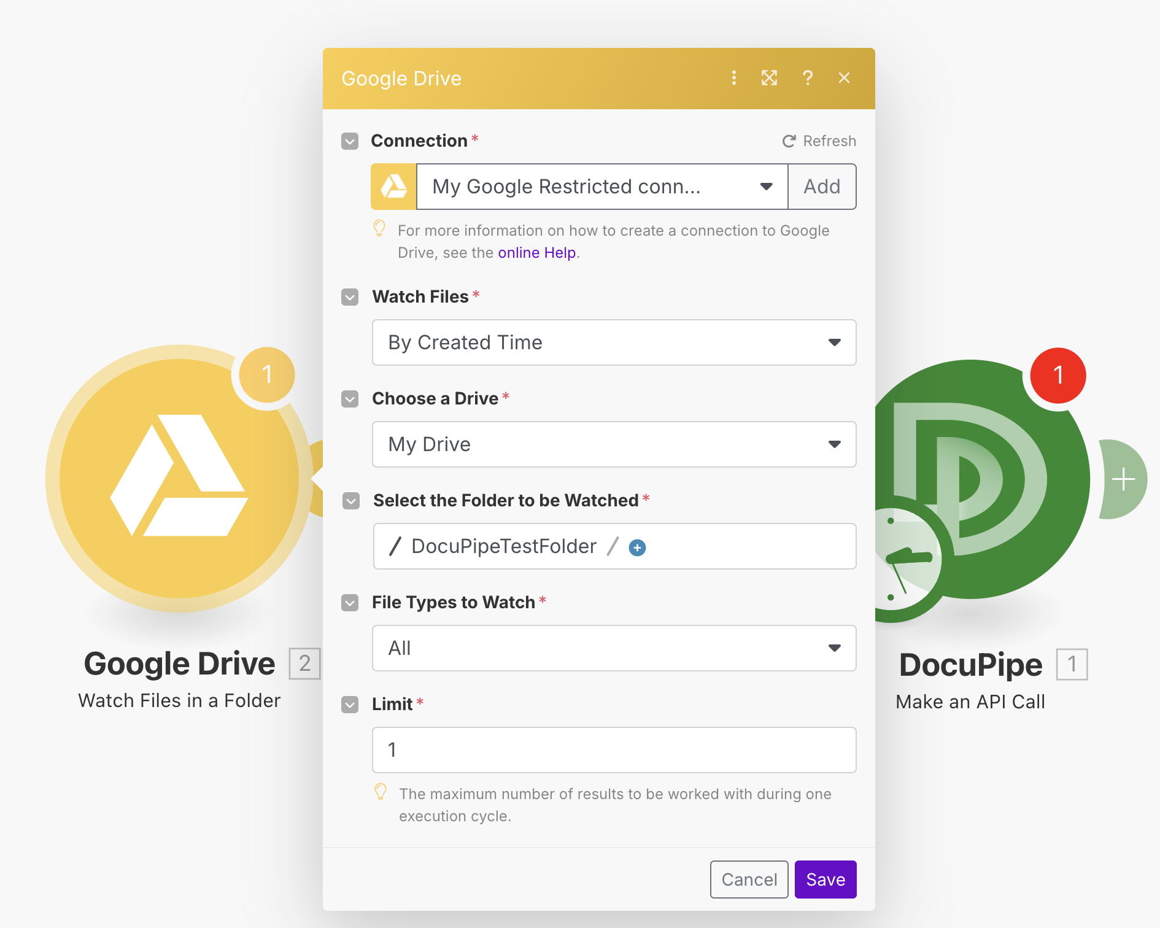Viewport: 1160px width, 928px height.
Task: Click the DocuPipe module name text
Action: pyautogui.click(x=970, y=665)
